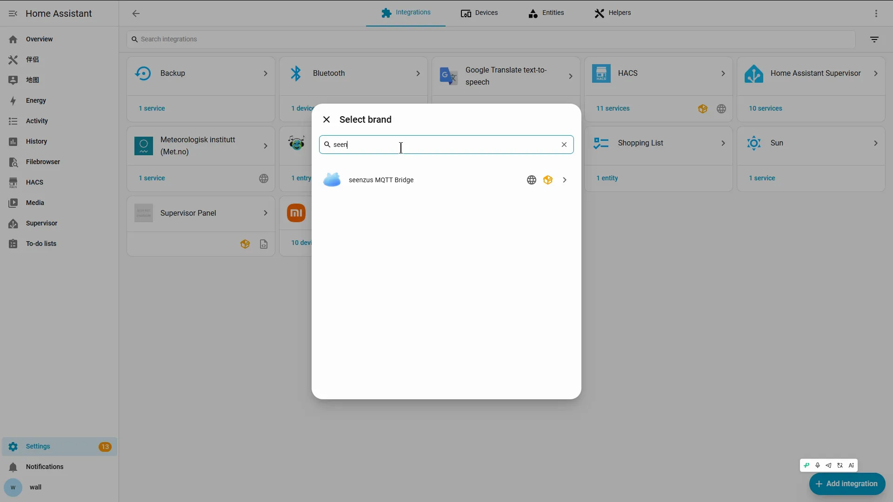Viewport: 893px width, 502px height.
Task: Click the seenzus MQTT Bridge cloud logo
Action: pos(332,180)
